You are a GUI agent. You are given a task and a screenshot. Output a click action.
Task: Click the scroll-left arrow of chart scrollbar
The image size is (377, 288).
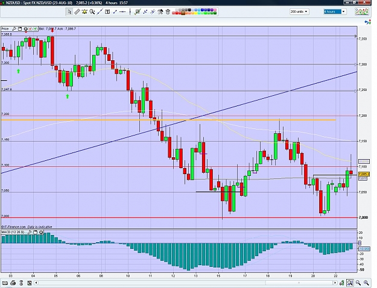click(x=36, y=283)
